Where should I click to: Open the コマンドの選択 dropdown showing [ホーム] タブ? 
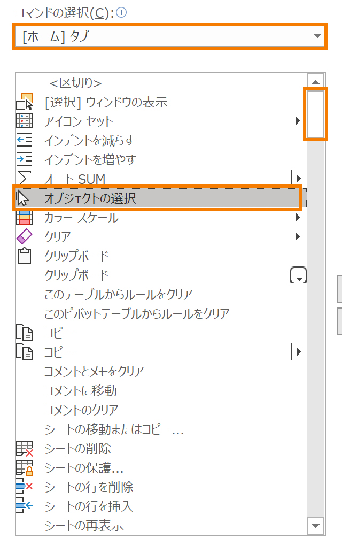(169, 36)
